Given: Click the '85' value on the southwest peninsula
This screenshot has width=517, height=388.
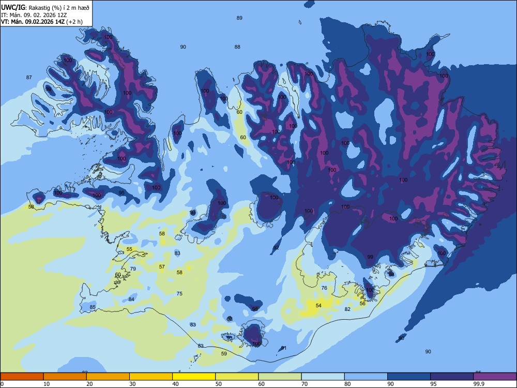Looking at the screenshot, I should click(x=93, y=307).
